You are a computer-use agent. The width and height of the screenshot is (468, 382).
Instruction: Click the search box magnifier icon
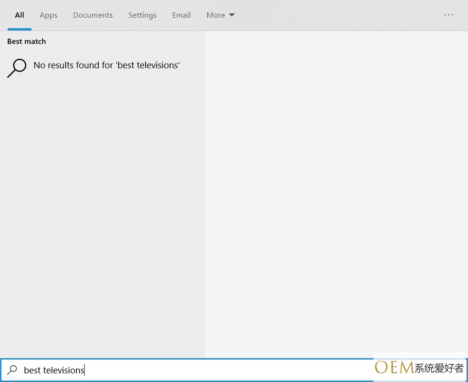[12, 370]
